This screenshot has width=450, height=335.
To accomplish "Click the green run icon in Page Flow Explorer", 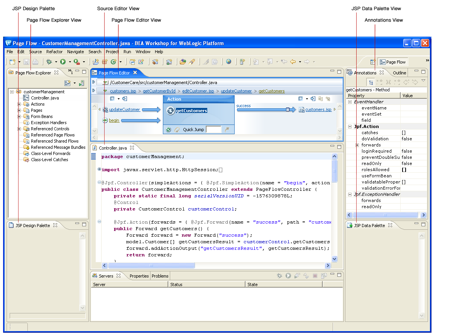I will 82,83.
